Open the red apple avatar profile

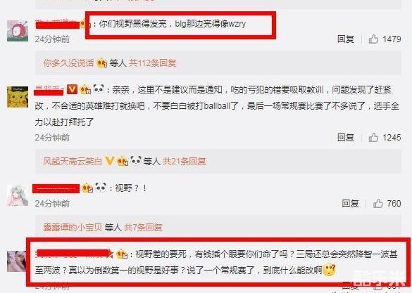pos(18,31)
